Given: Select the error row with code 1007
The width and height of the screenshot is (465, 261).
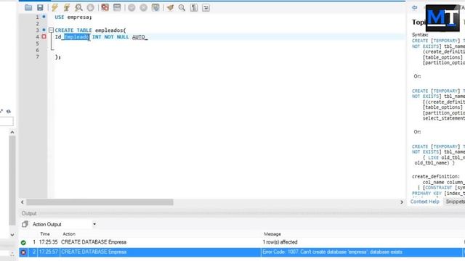Looking at the screenshot, I should pos(242,252).
